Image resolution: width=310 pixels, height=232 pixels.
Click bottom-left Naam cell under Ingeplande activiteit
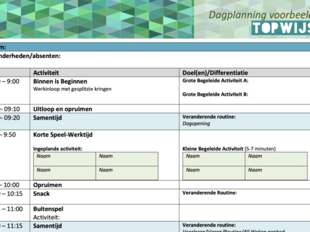64,173
